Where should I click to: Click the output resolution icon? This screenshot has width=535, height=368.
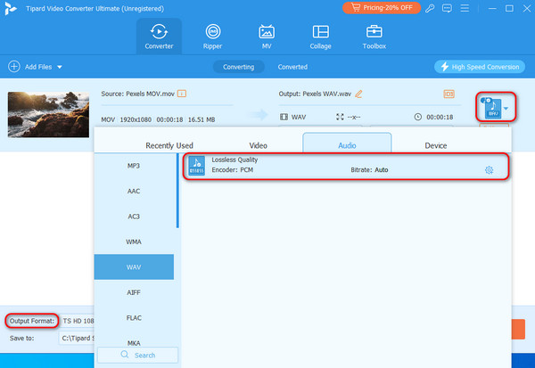[340, 117]
